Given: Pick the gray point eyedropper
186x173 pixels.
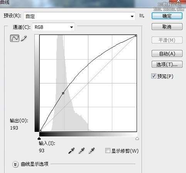Looking at the screenshot, I should (x=81, y=151).
